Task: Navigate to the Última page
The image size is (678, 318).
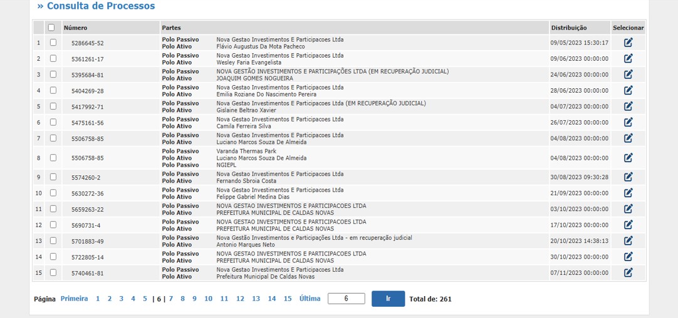Action: pyautogui.click(x=310, y=299)
